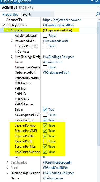Select the AboutACBr property
100x182 pixels.
coord(14,20)
